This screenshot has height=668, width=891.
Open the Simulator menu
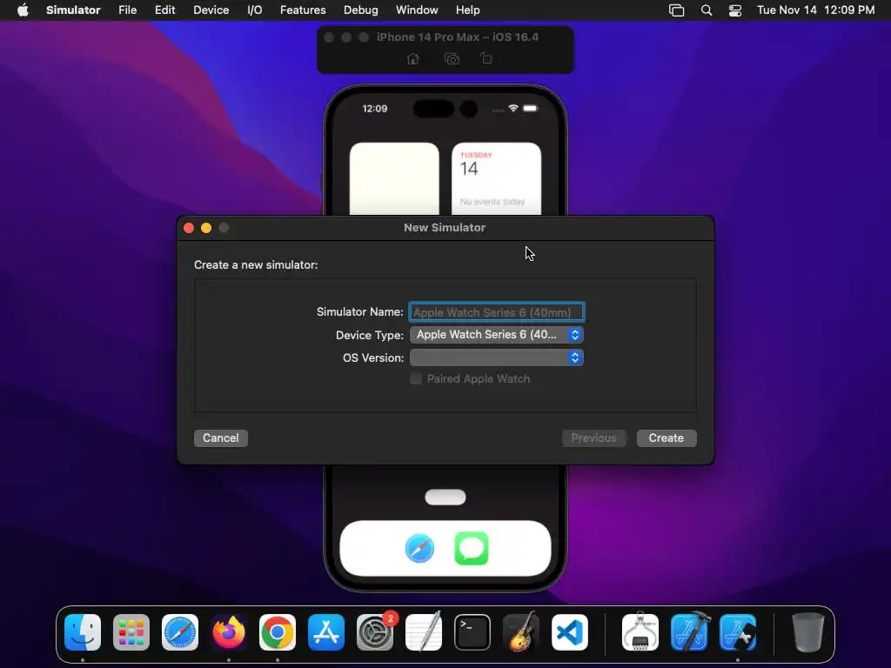click(73, 10)
